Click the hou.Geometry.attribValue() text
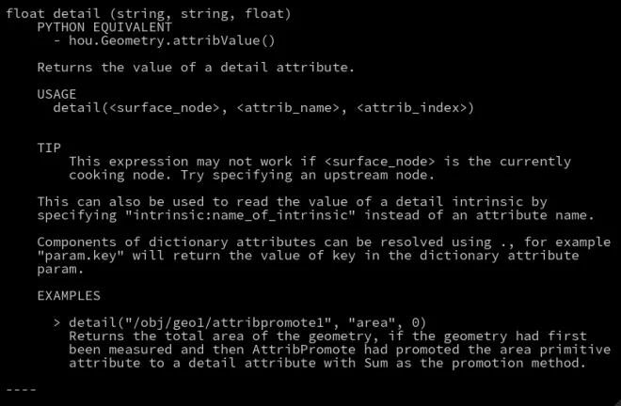This screenshot has width=621, height=406. 172,40
